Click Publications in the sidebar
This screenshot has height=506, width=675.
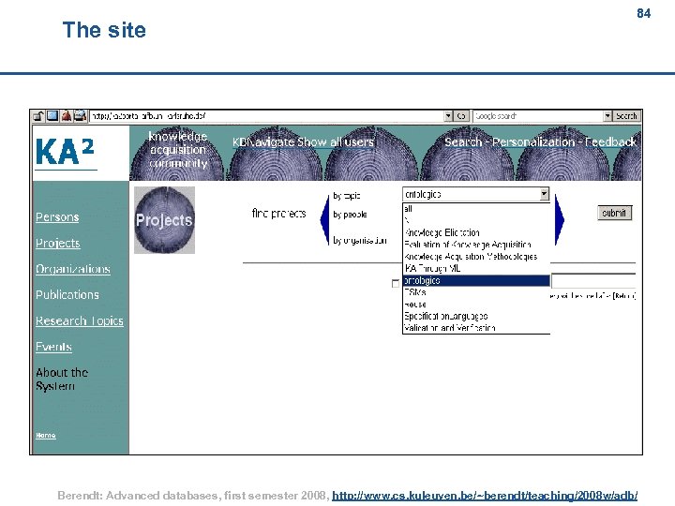(x=67, y=295)
